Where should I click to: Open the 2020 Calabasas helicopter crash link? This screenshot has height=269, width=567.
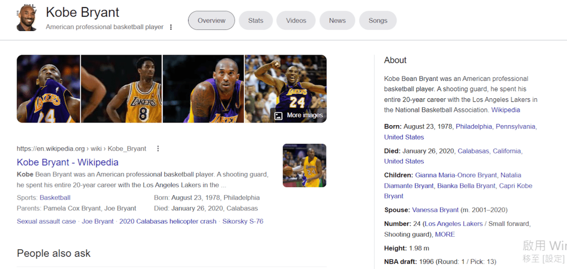tap(168, 221)
